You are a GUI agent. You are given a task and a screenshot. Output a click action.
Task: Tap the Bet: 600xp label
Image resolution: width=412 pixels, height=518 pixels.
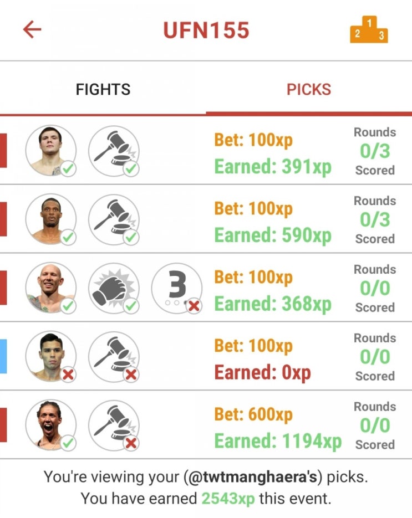pyautogui.click(x=253, y=414)
